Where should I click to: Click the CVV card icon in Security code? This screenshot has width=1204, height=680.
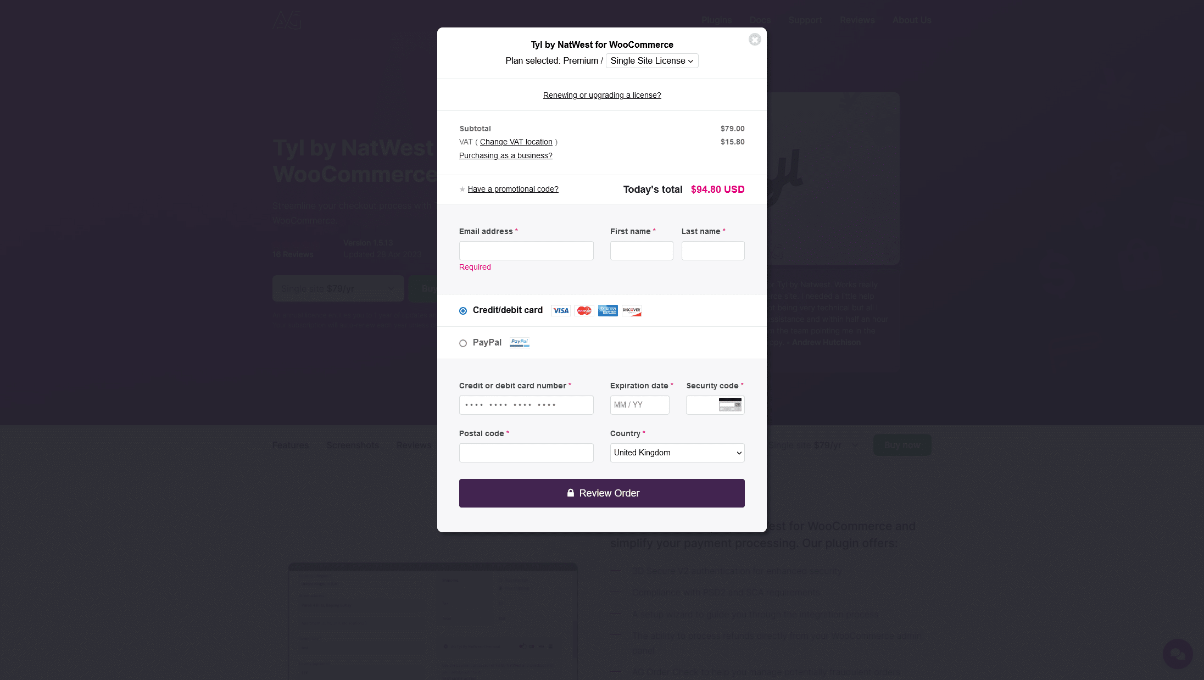point(730,405)
